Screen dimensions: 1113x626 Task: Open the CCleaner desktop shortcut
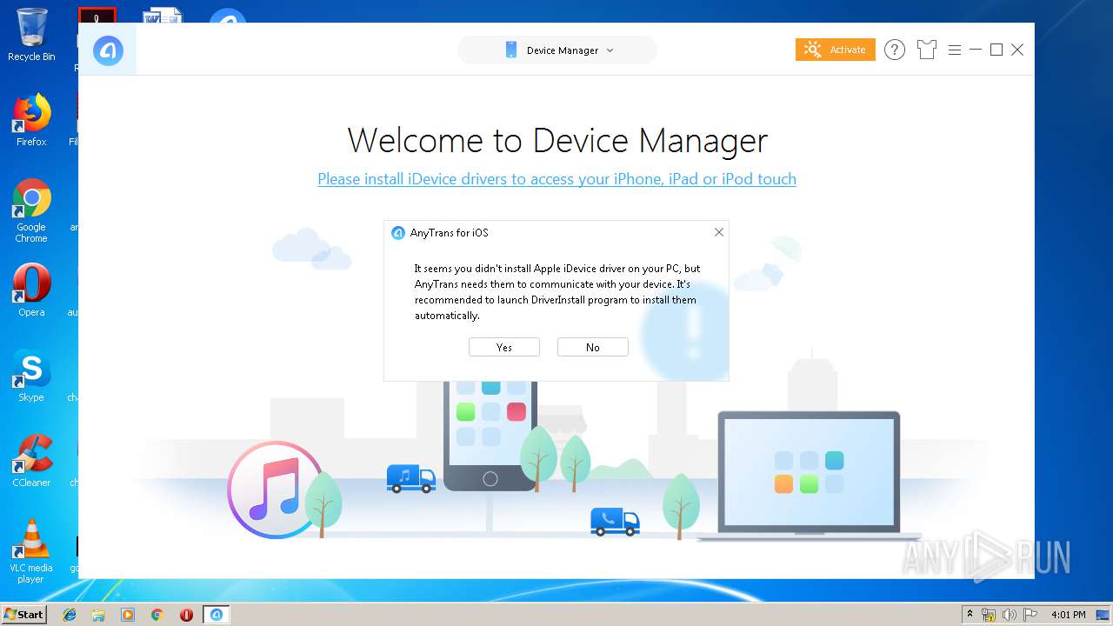click(x=31, y=461)
